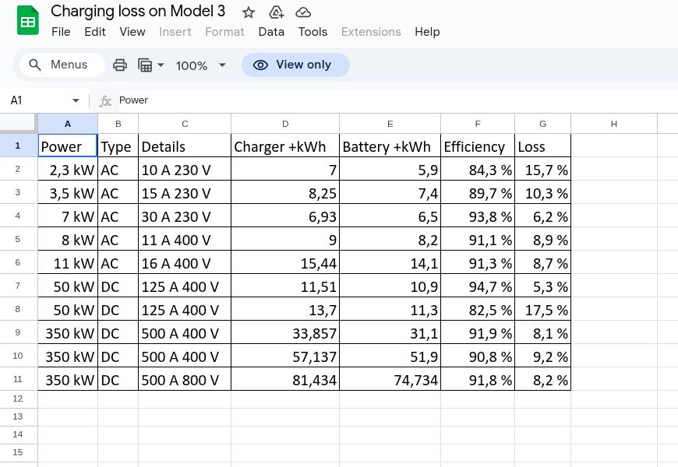Open the Extensions menu
Image resolution: width=678 pixels, height=467 pixels.
pyautogui.click(x=371, y=32)
